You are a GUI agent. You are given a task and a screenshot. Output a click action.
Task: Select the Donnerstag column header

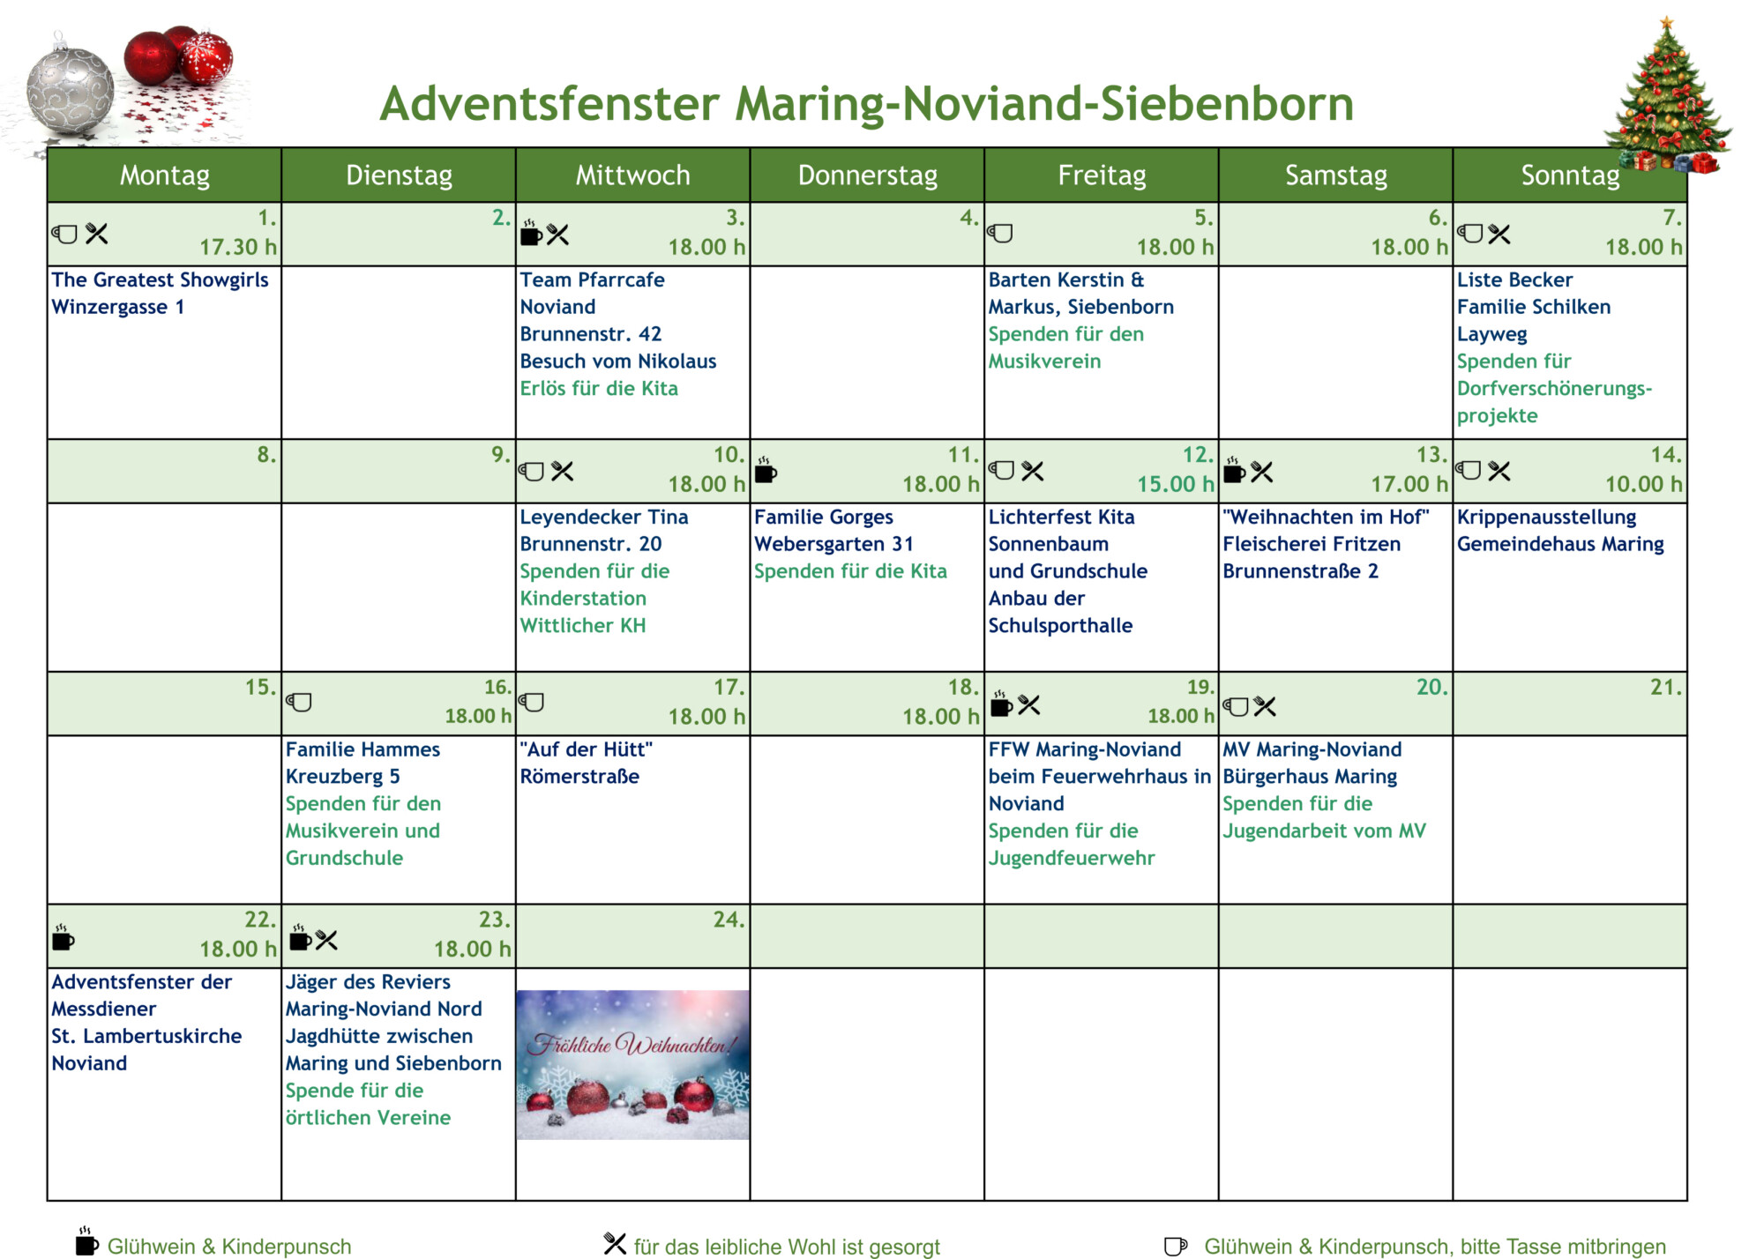tap(867, 175)
